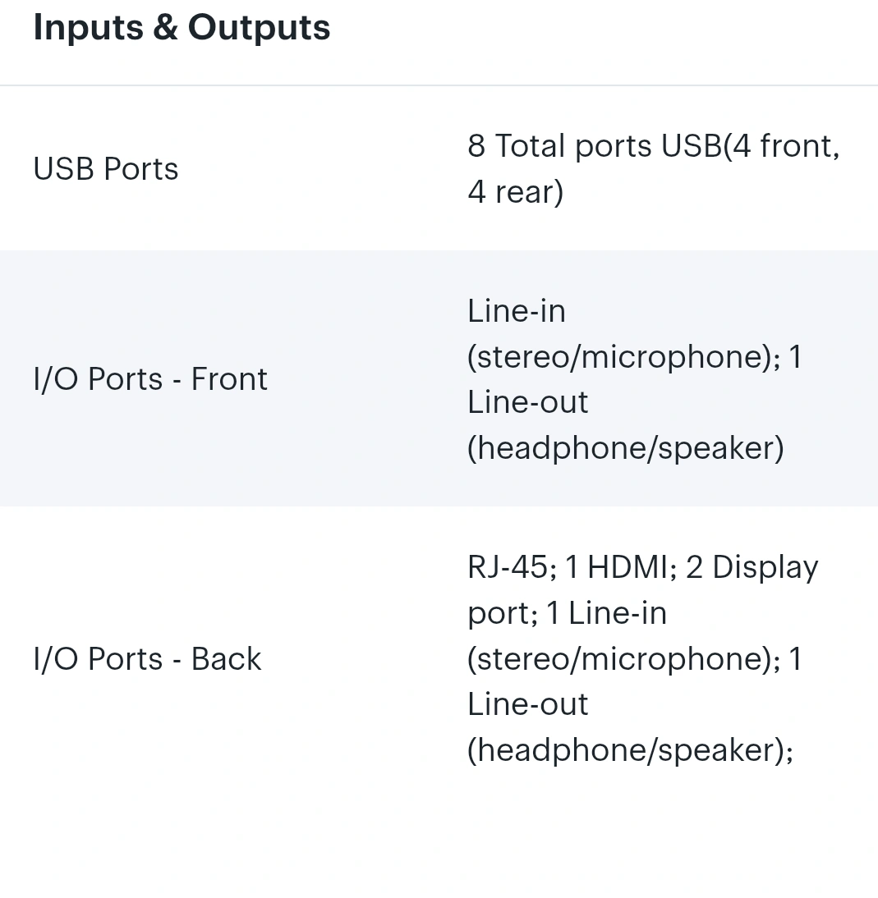
Task: Click 'Line-out' in the back ports row
Action: pos(527,704)
